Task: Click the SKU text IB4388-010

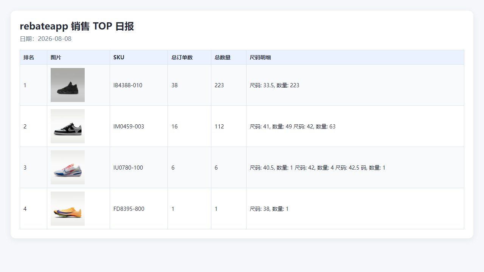Action: pos(128,85)
